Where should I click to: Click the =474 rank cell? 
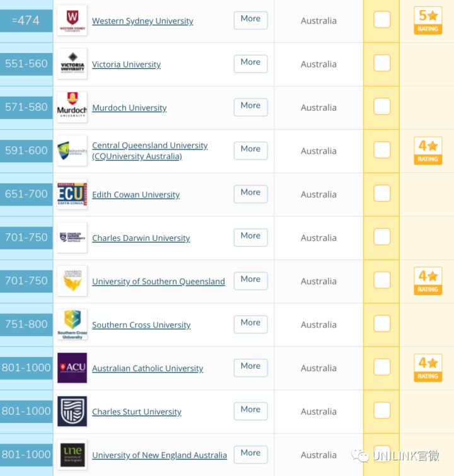26,21
